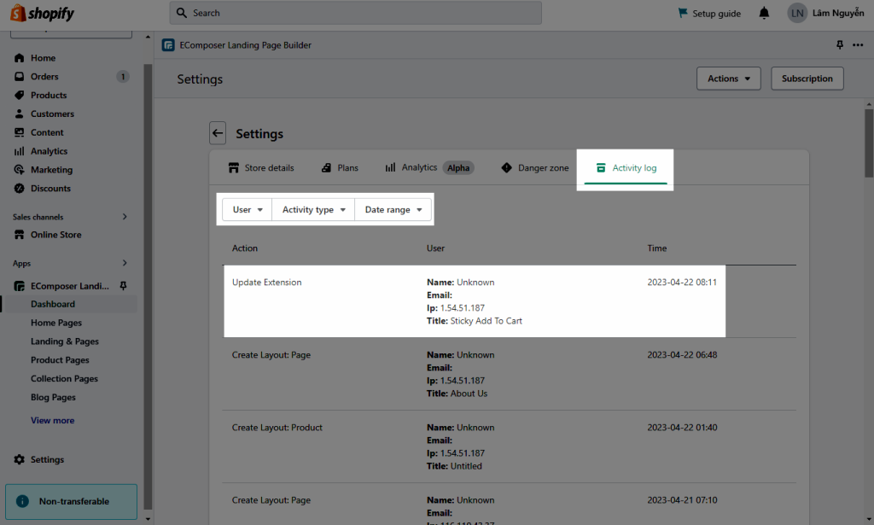This screenshot has height=525, width=874.
Task: Click the Alpha badge on Analytics tab
Action: [458, 168]
